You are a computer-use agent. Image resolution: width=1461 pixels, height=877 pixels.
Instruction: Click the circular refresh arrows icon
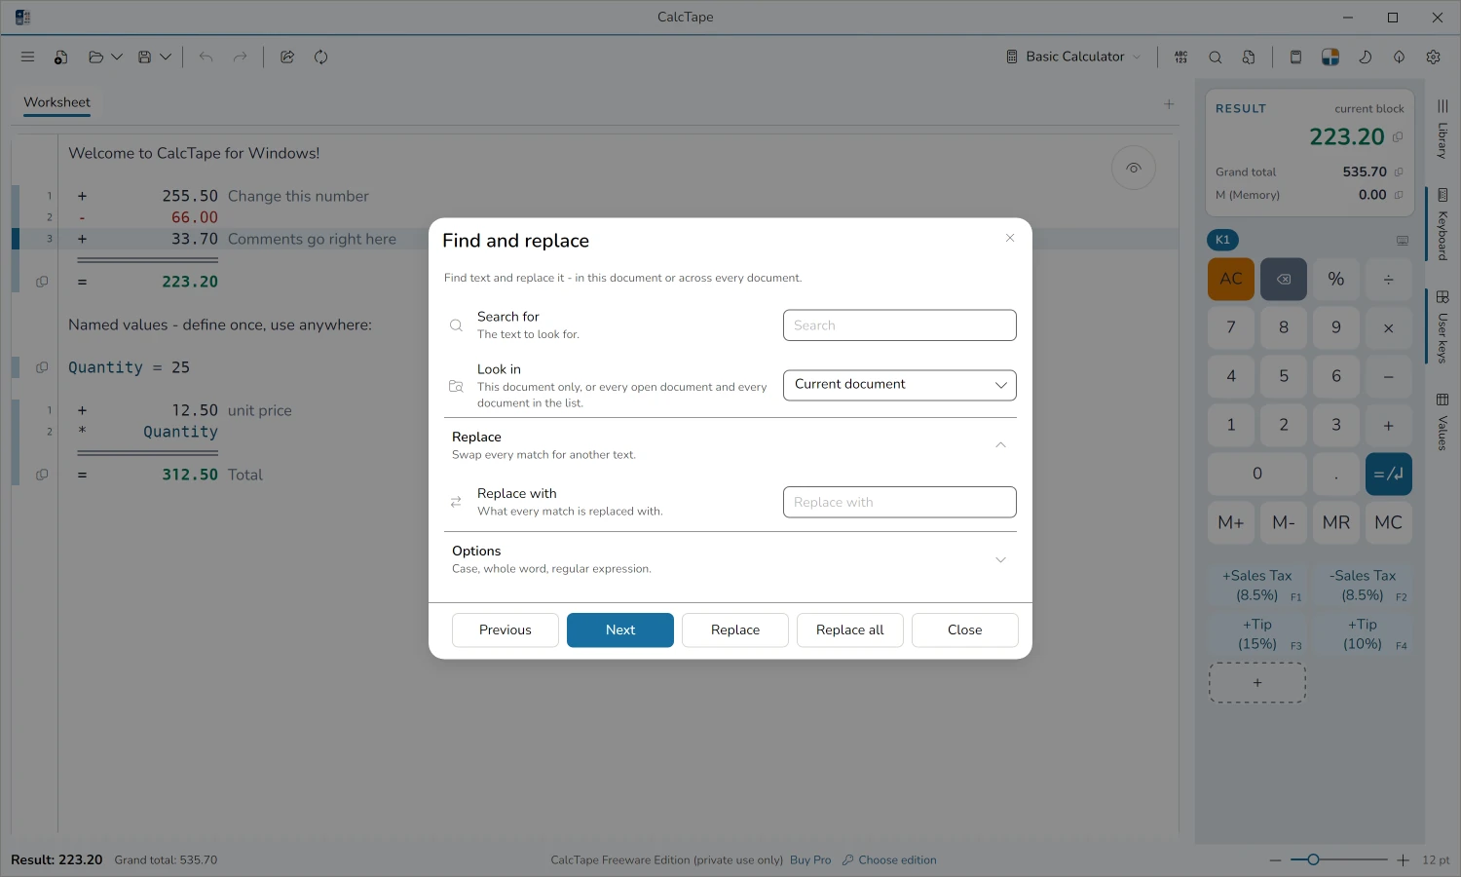tap(320, 57)
